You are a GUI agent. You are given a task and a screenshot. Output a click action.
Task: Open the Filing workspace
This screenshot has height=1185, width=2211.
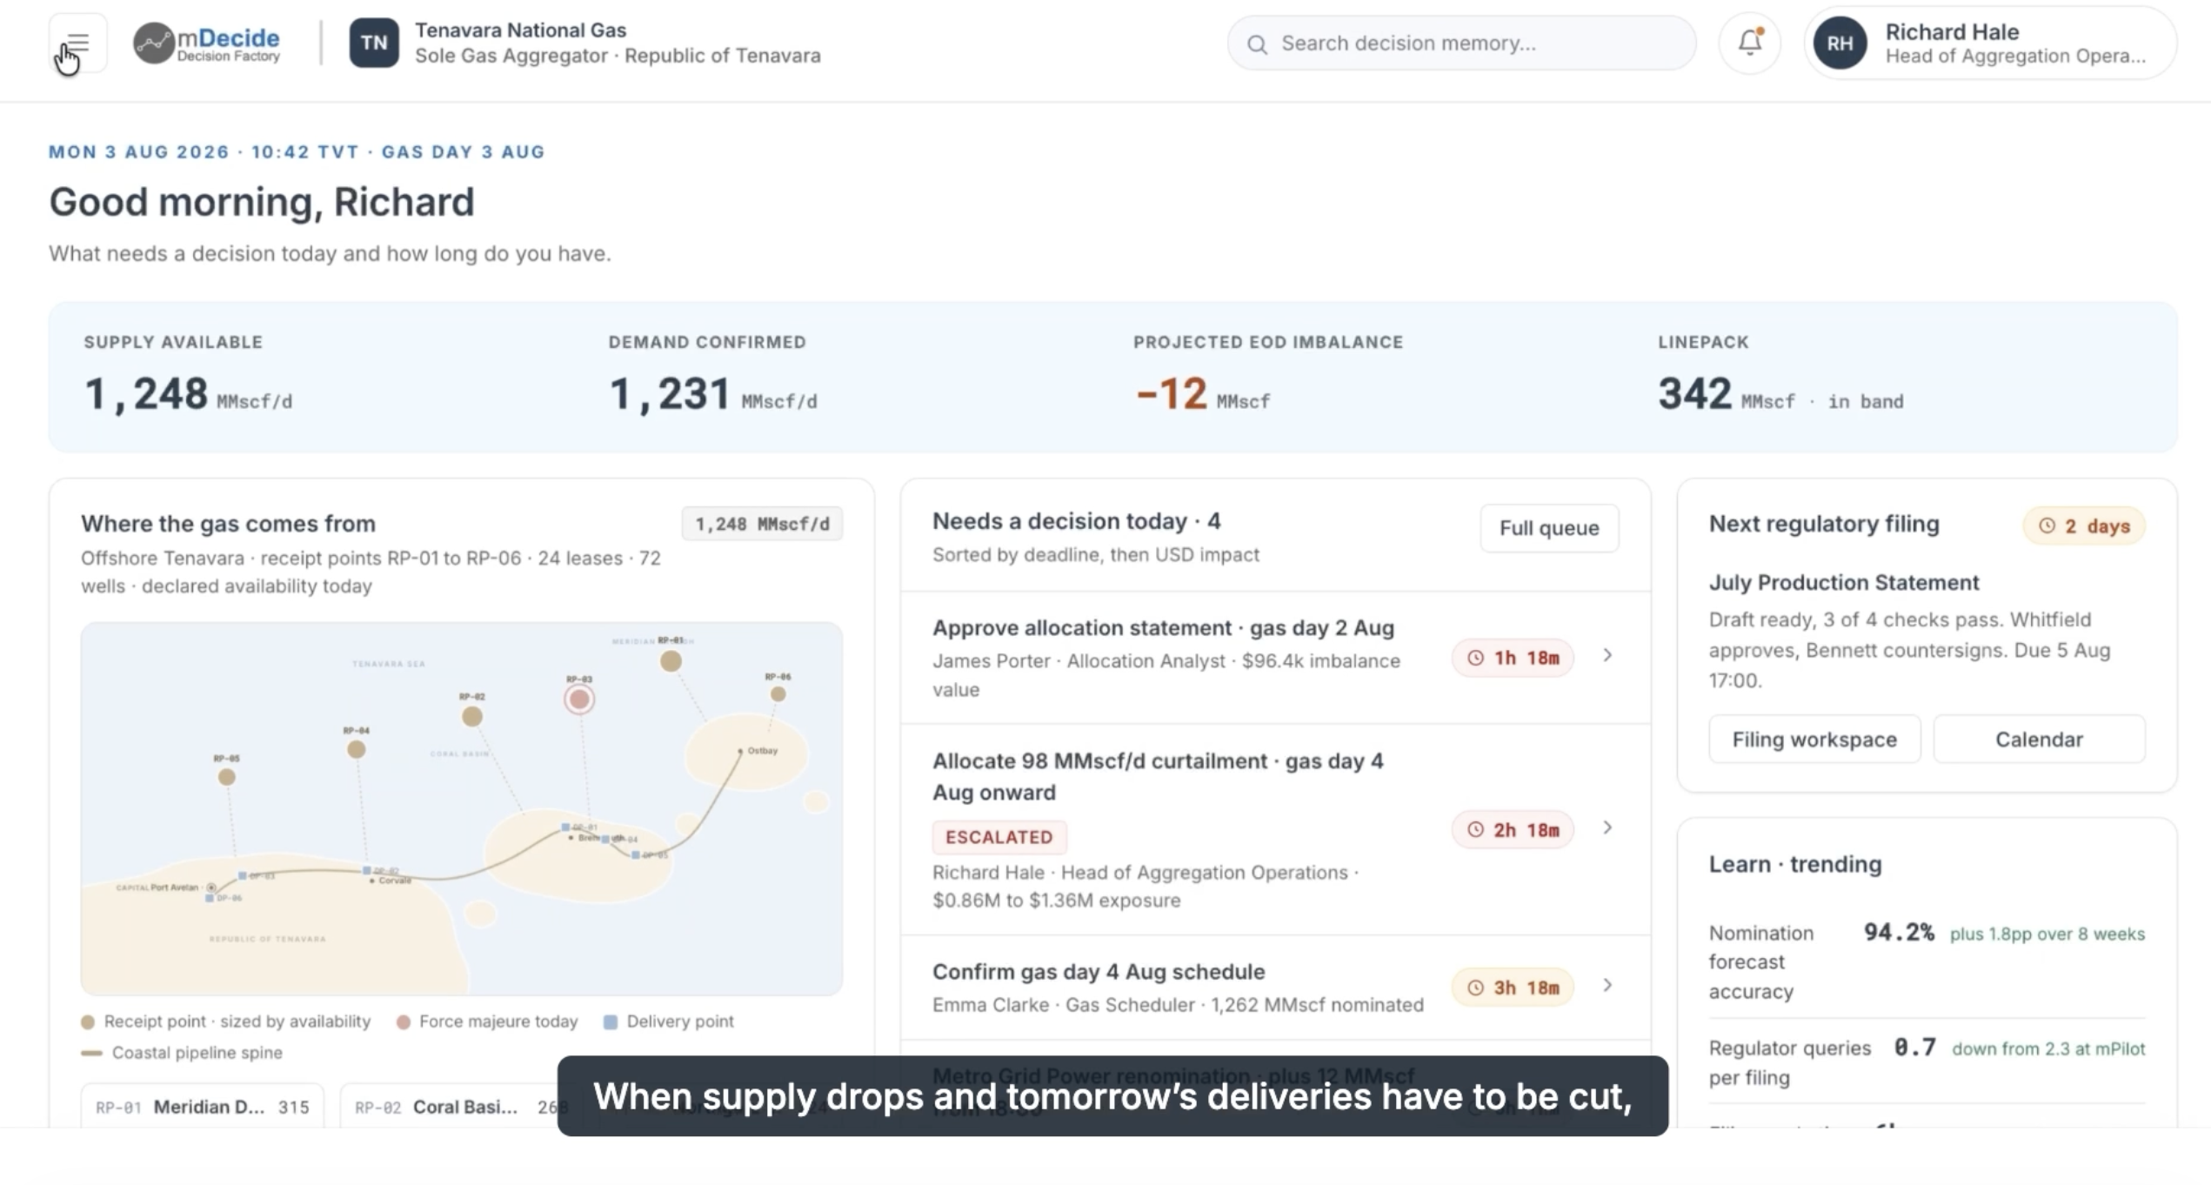coord(1814,740)
